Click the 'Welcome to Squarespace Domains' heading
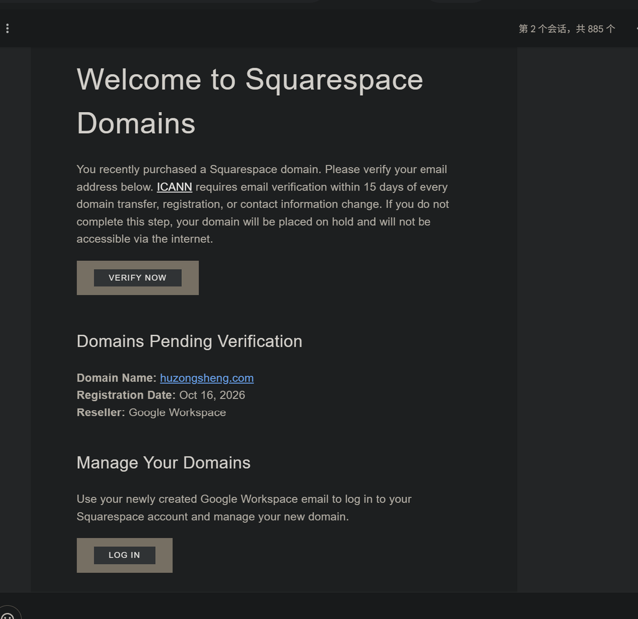 coord(250,101)
